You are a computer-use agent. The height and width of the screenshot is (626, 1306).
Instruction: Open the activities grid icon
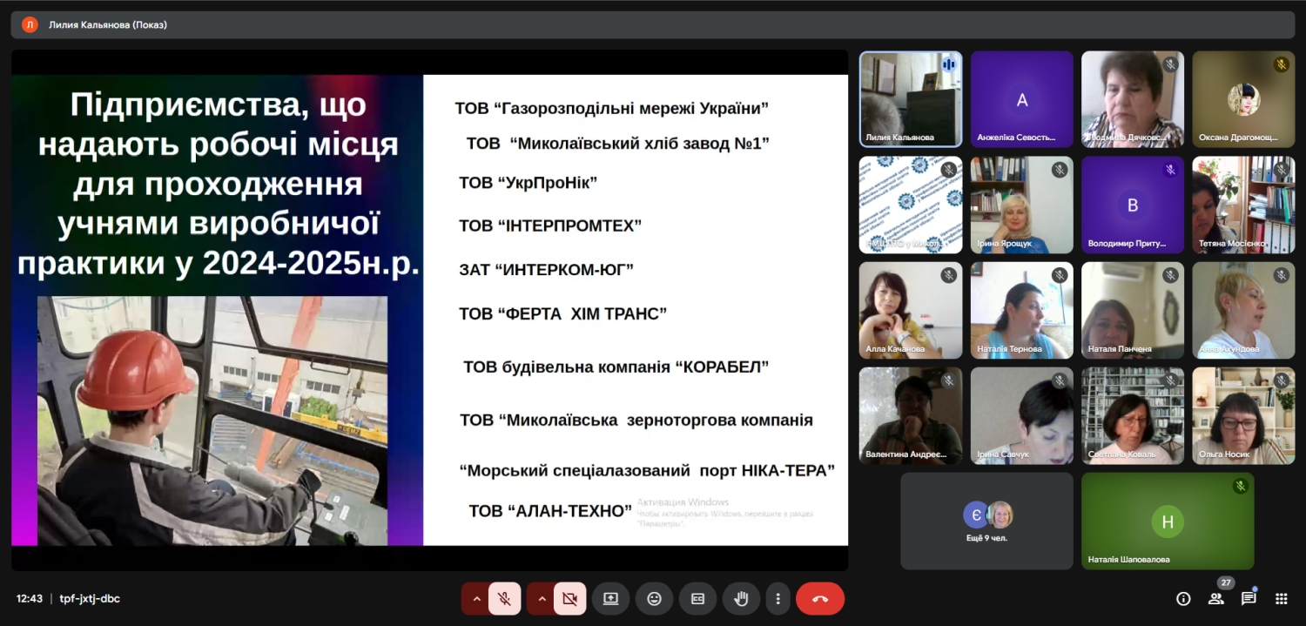(1281, 599)
